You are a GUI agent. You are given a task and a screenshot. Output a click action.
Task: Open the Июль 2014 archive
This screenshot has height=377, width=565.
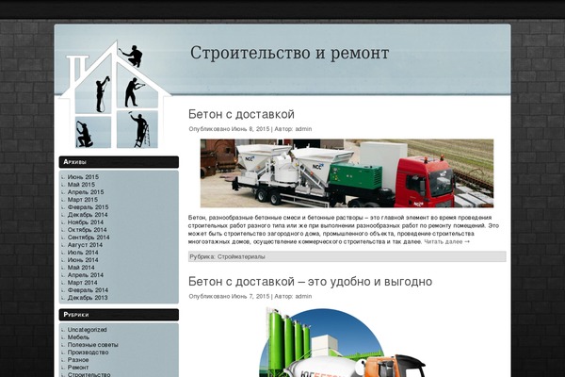tap(83, 253)
